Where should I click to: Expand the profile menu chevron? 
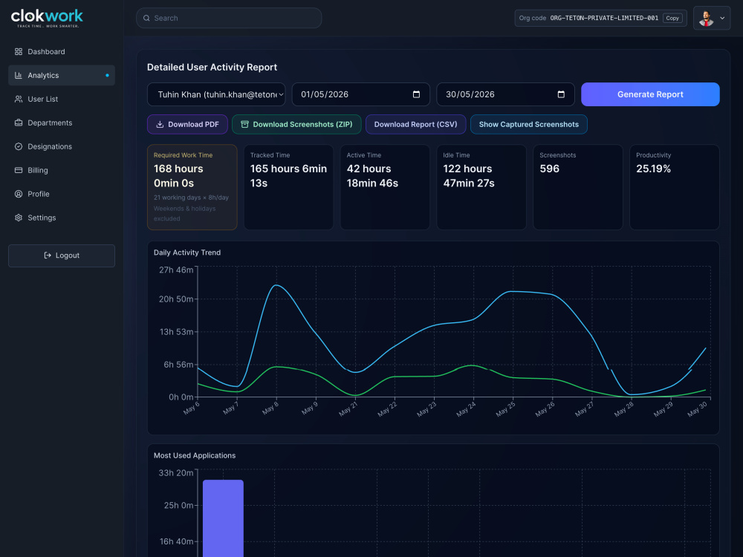click(x=722, y=18)
